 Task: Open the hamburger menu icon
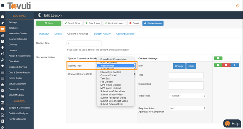2,6
